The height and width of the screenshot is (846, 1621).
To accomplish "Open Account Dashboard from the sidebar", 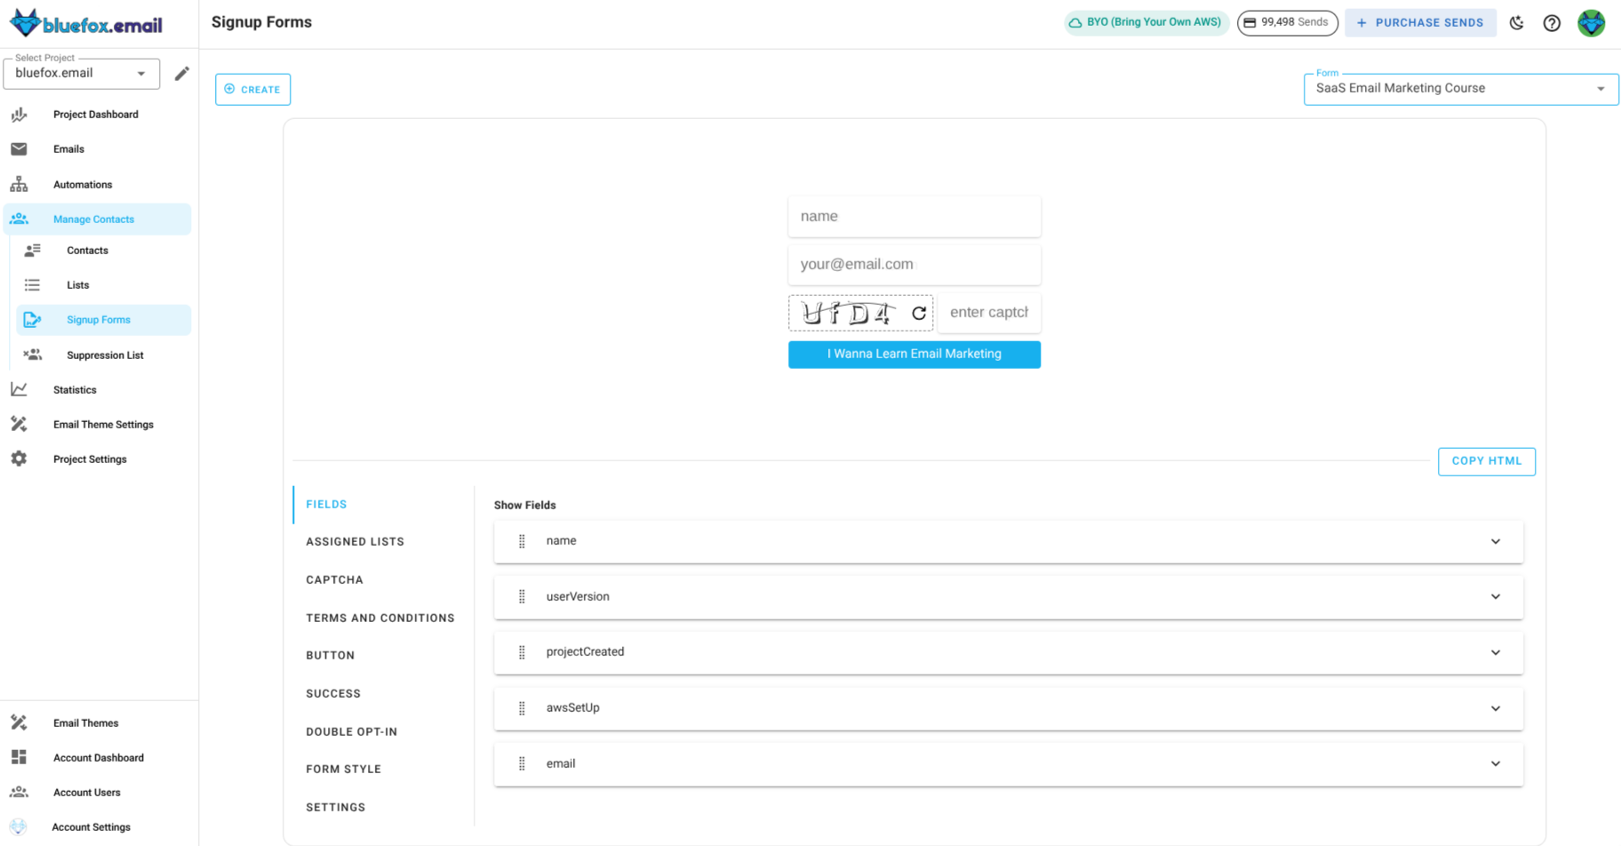I will pos(98,757).
